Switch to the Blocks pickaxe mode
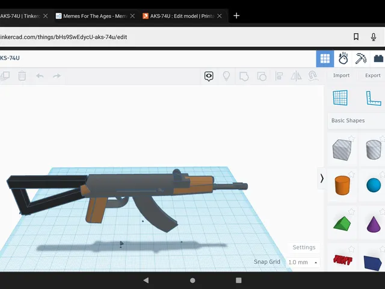 (361, 58)
